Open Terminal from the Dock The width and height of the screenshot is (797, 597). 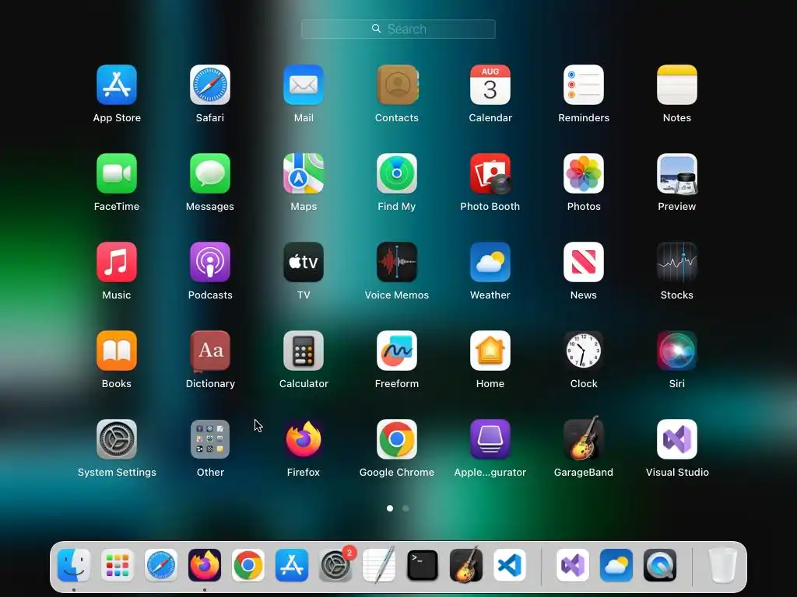[x=423, y=565]
